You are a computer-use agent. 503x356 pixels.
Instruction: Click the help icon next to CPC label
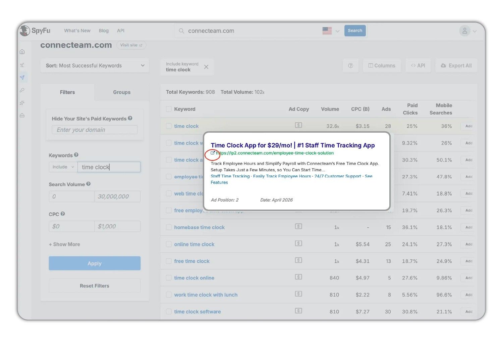pyautogui.click(x=63, y=214)
